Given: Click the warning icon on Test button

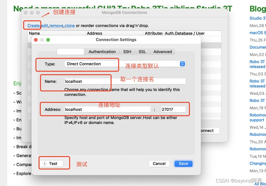Looking at the screenshot, I should [44, 164].
